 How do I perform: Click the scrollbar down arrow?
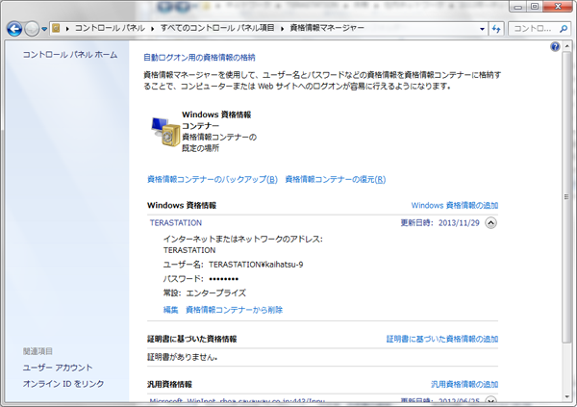point(566,397)
